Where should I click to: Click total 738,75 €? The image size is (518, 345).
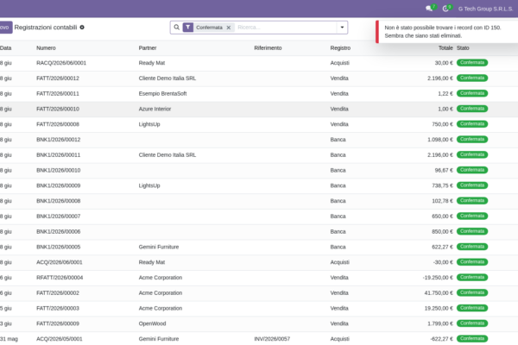click(x=443, y=185)
